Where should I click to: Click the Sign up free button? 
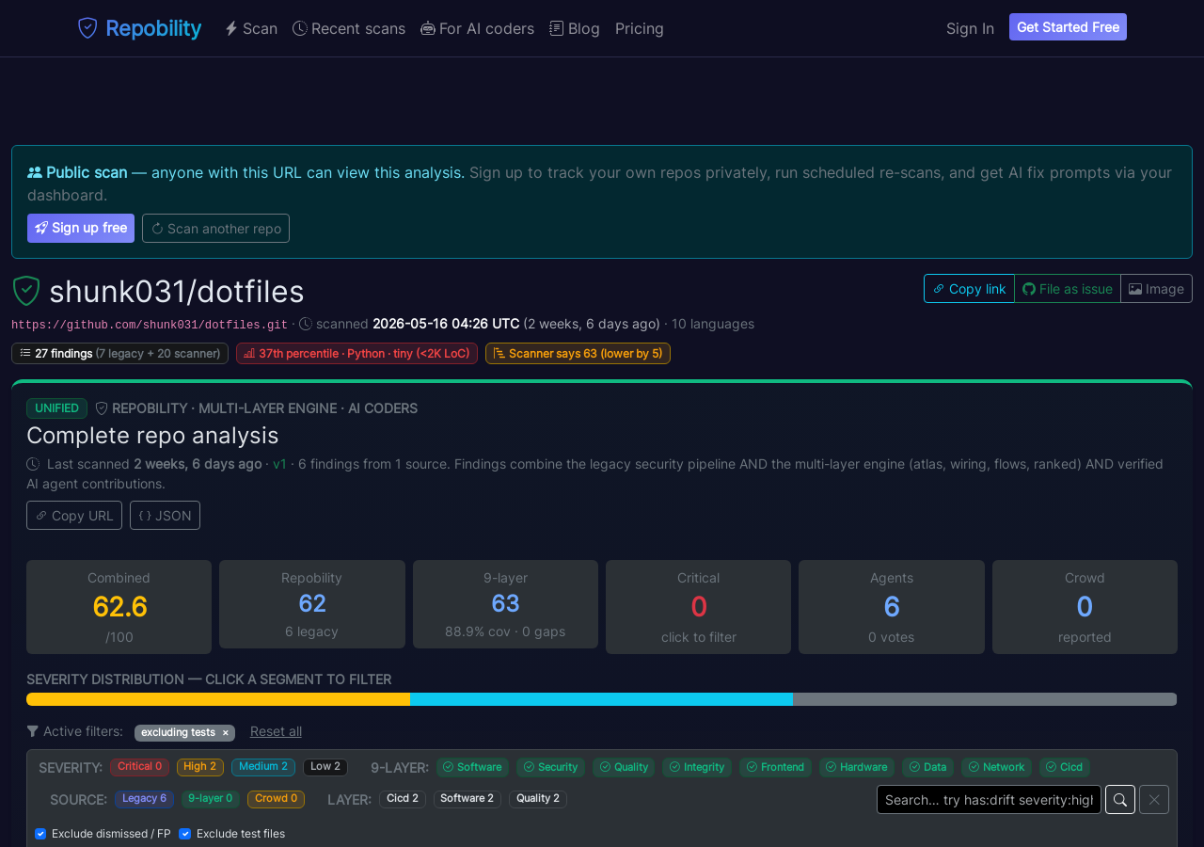tap(81, 228)
